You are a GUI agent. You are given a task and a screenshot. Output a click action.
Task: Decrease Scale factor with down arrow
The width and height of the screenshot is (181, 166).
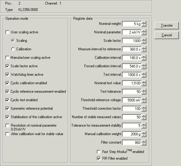(144, 42)
